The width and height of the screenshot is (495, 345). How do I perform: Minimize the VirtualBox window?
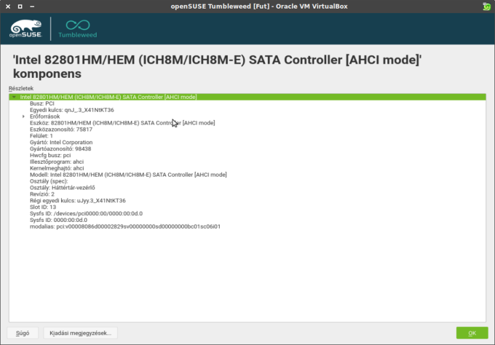coord(32,6)
